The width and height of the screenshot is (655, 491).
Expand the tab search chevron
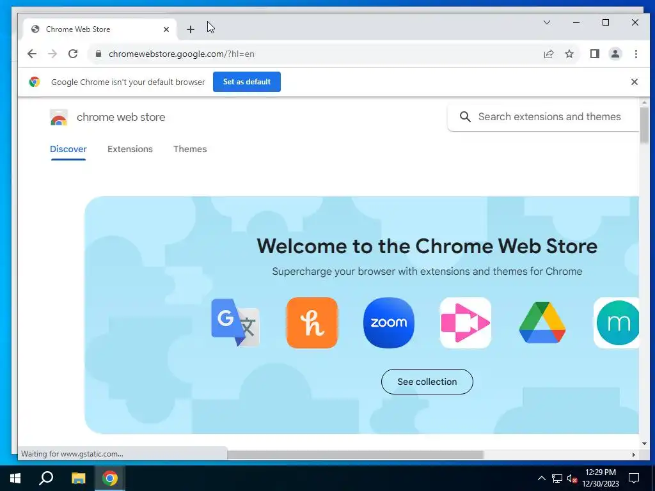pyautogui.click(x=547, y=22)
